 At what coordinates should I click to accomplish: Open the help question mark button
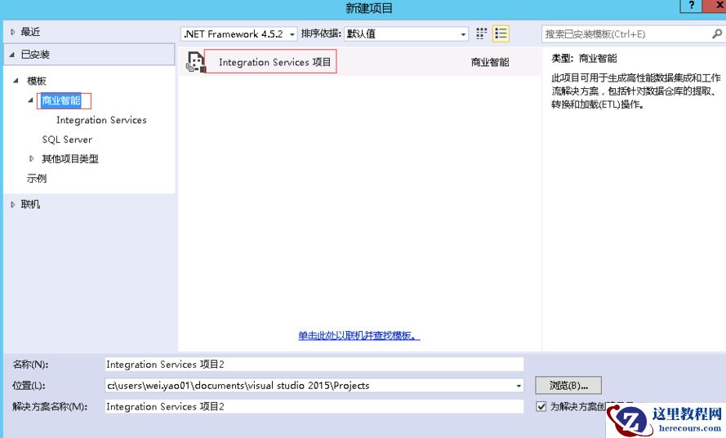coord(691,6)
